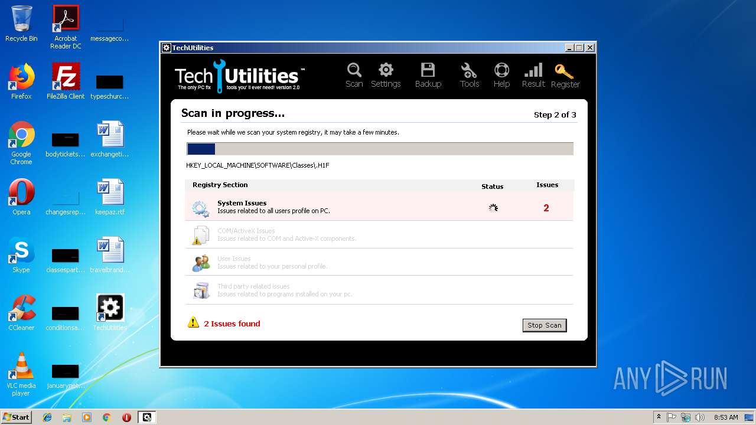Open VLC media player desktop shortcut
Screen dimensions: 756x425
coord(21,374)
